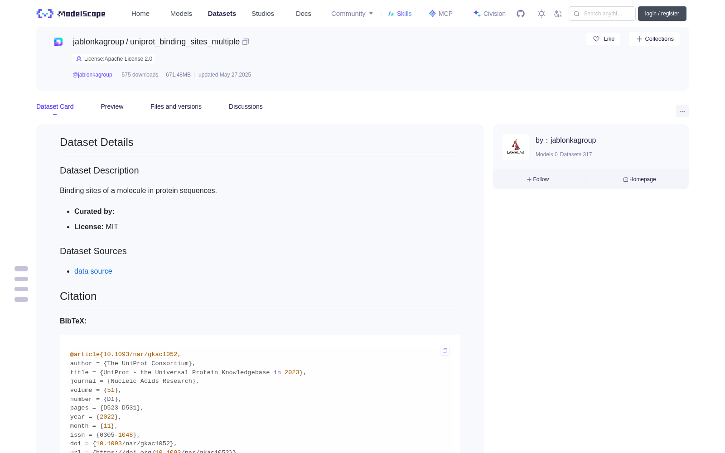Click the 'journal = {Nucleic Acids Research}' line
This screenshot has width=725, height=453.
(135, 381)
